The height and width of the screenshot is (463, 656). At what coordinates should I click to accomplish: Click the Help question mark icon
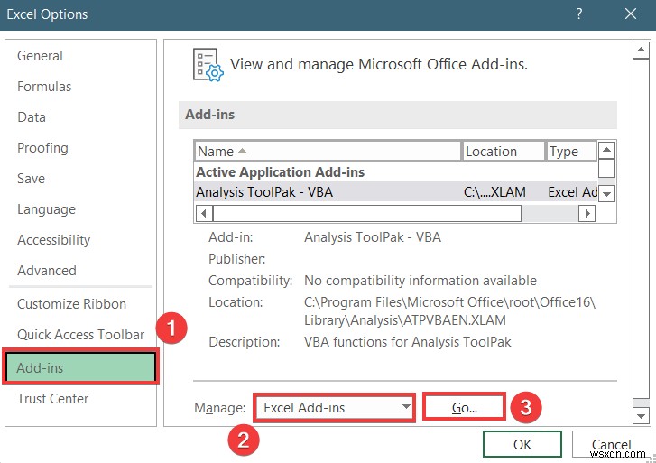[579, 14]
